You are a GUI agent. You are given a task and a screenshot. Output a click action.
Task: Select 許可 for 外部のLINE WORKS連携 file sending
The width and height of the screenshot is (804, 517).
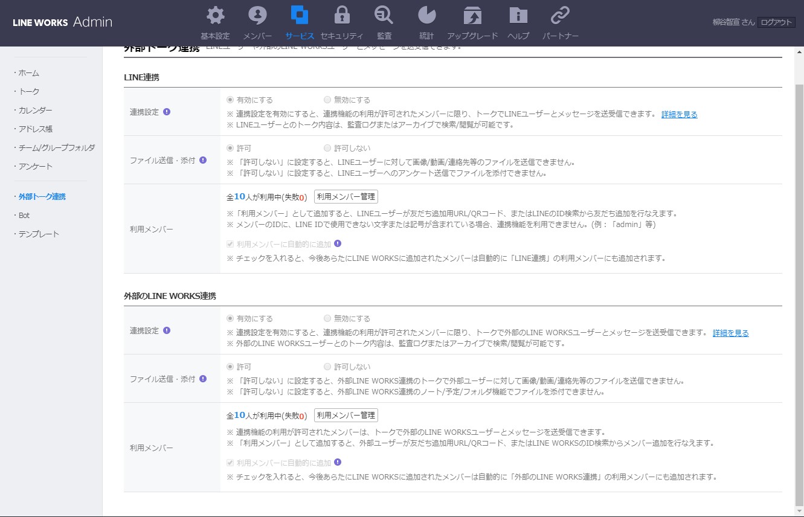pos(230,367)
